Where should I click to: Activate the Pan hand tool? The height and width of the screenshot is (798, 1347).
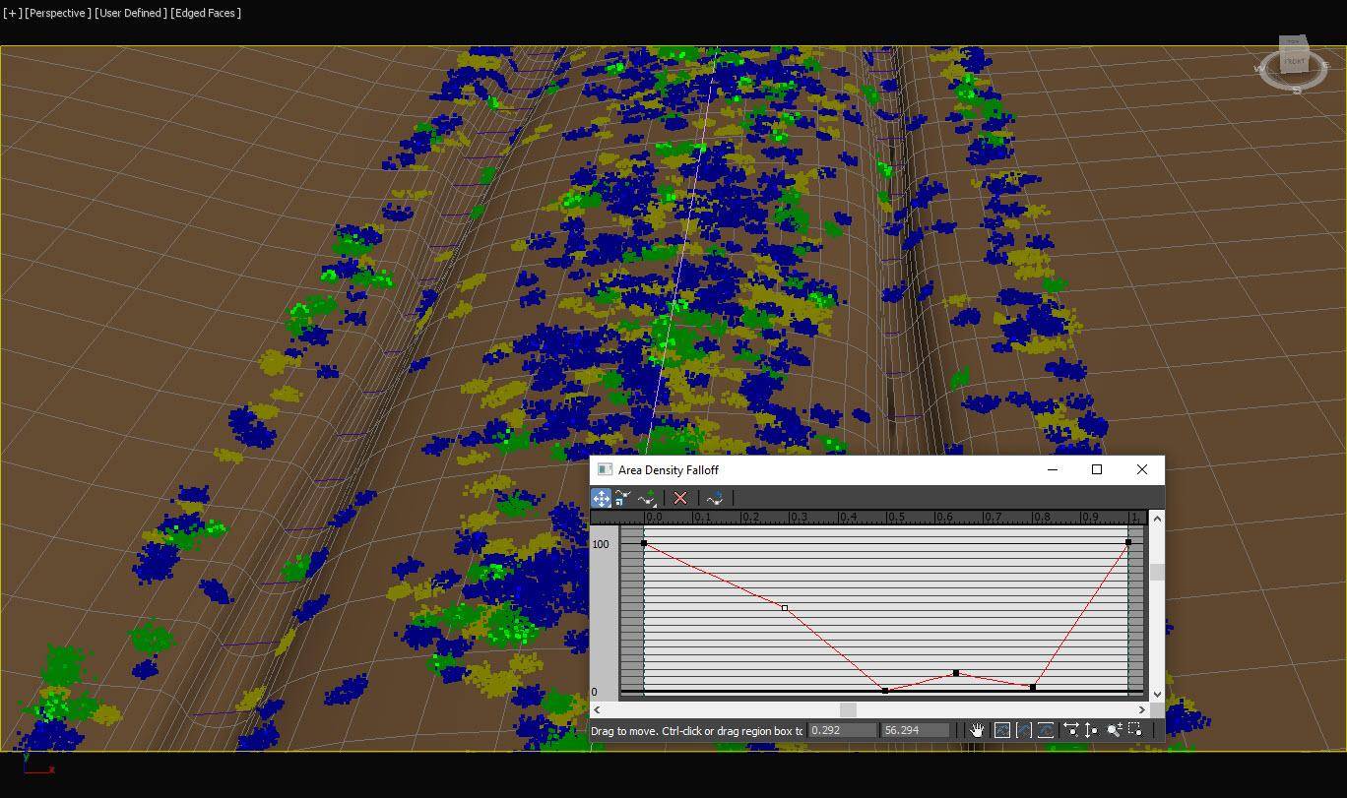[x=976, y=730]
